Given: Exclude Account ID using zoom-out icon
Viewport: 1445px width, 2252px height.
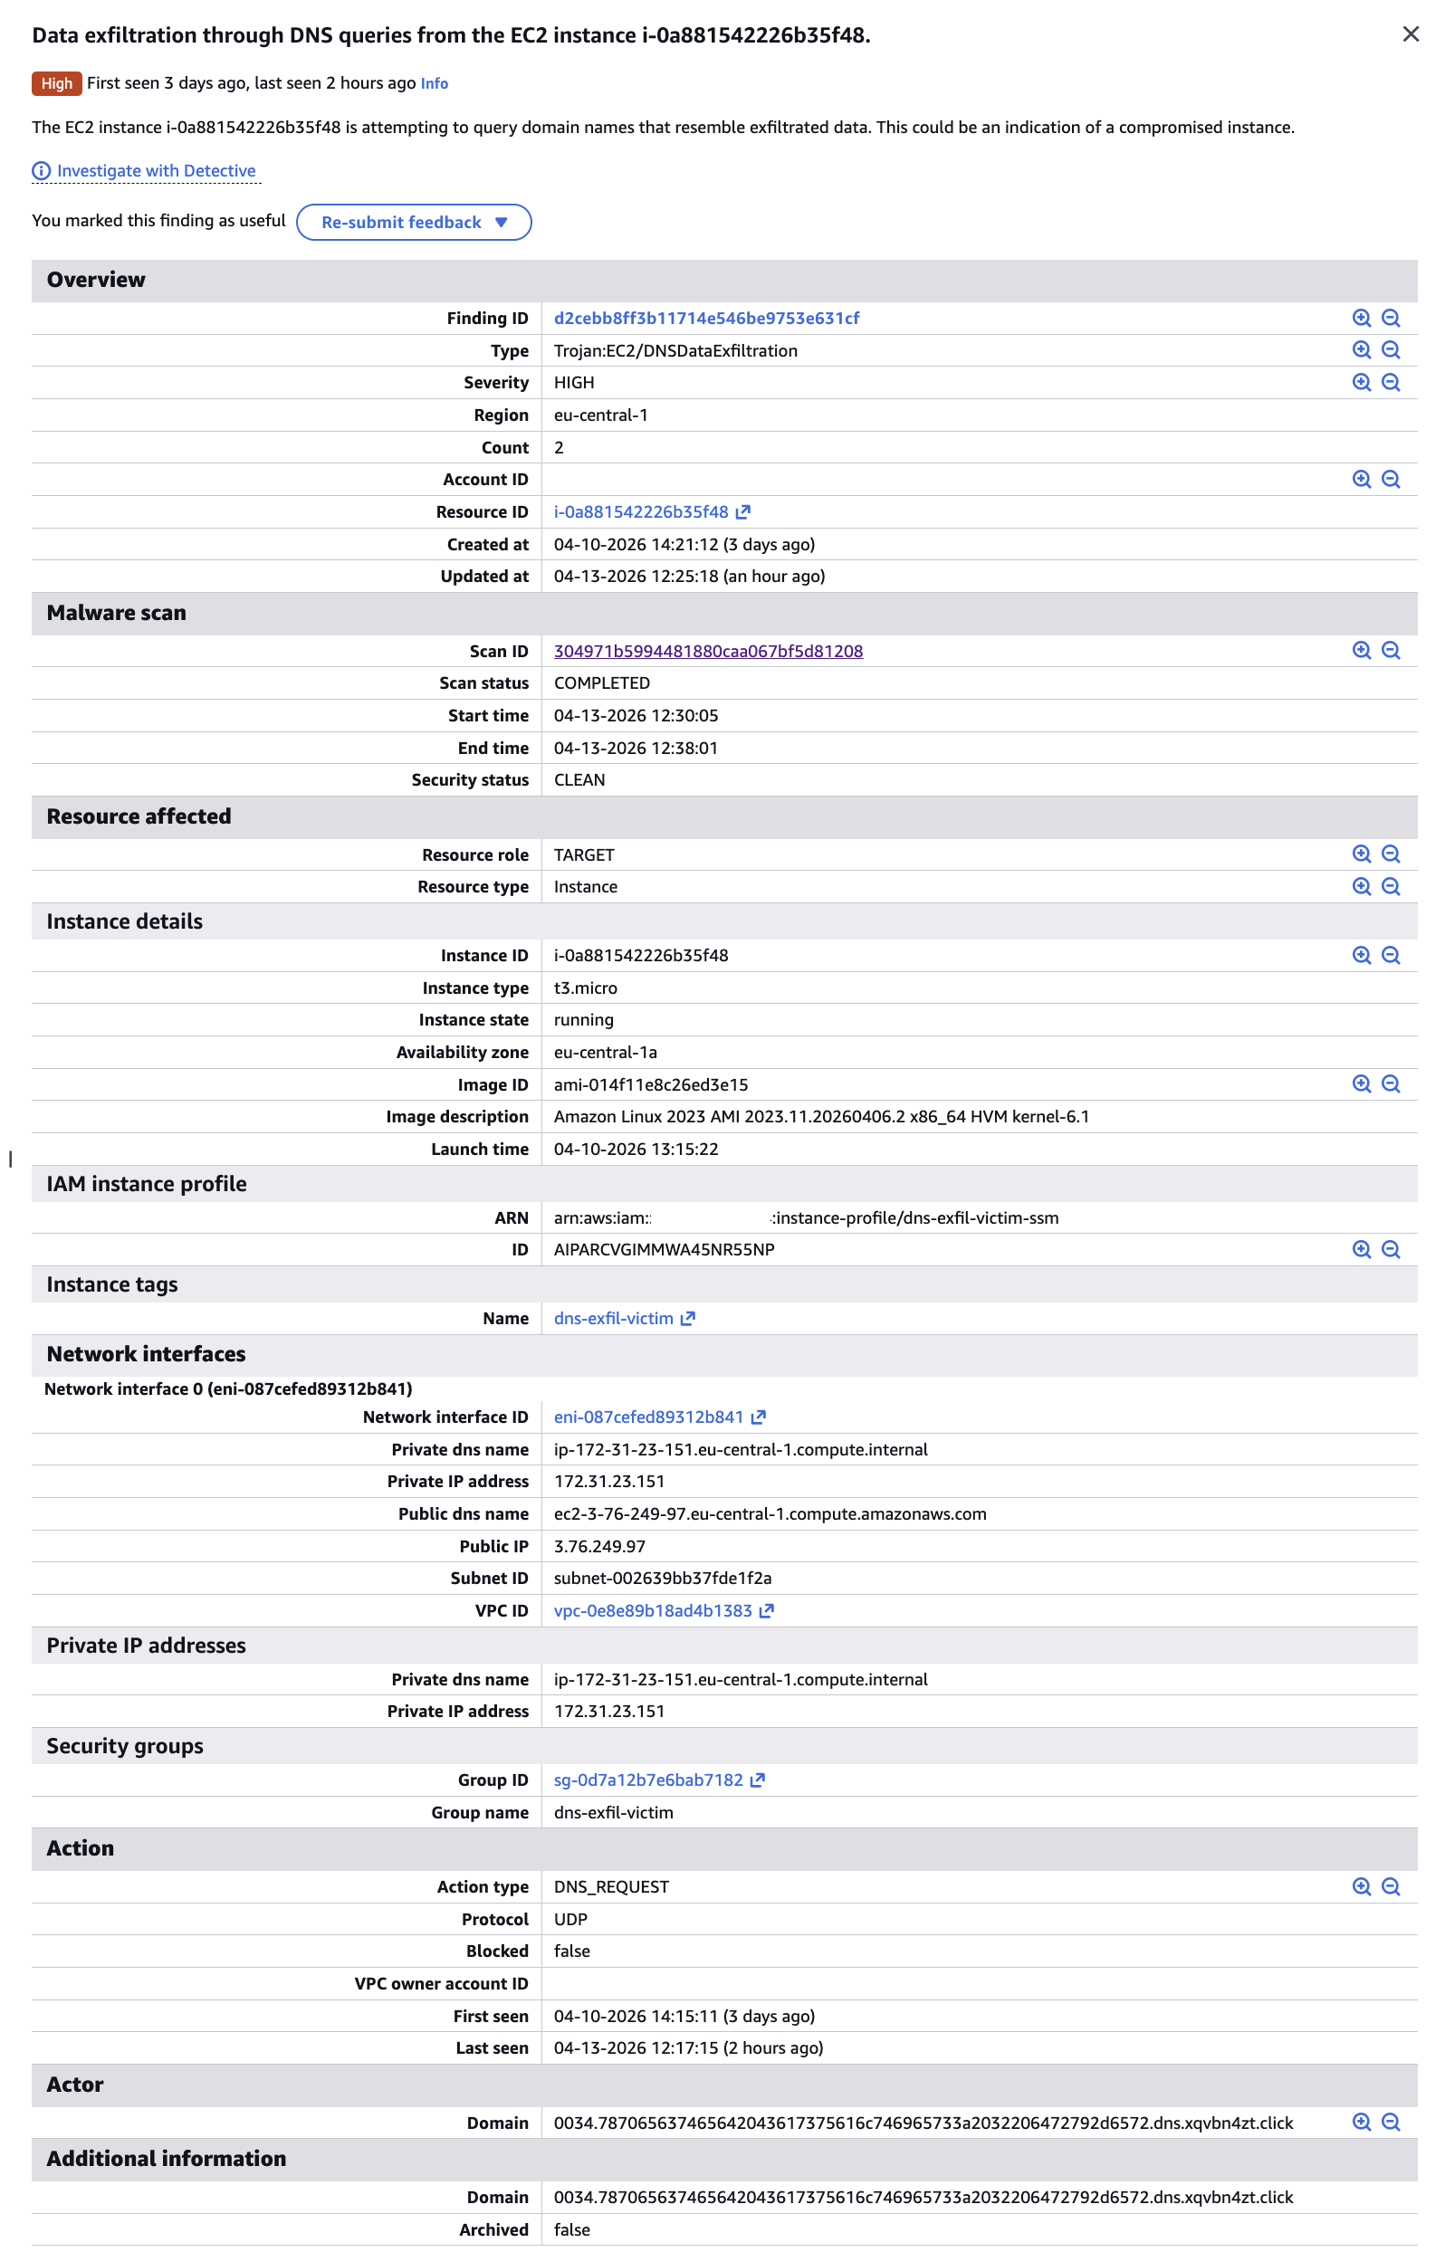Looking at the screenshot, I should (1391, 480).
